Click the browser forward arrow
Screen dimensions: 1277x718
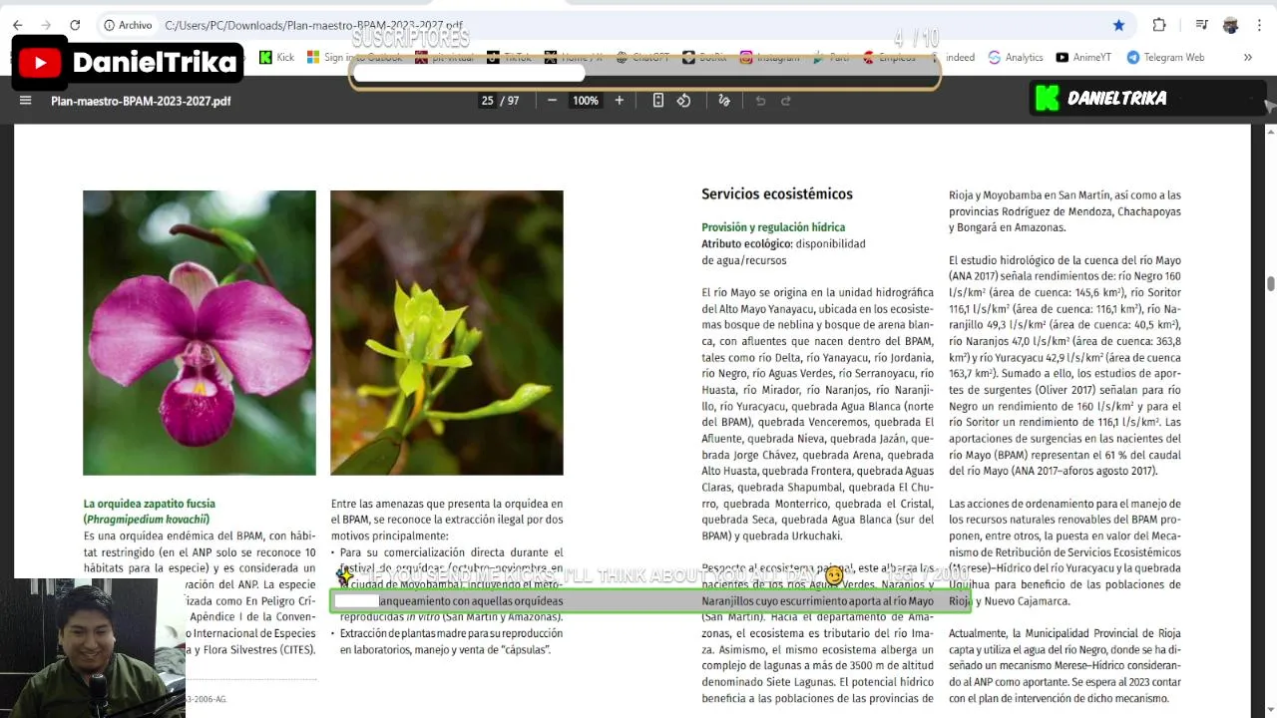point(46,25)
